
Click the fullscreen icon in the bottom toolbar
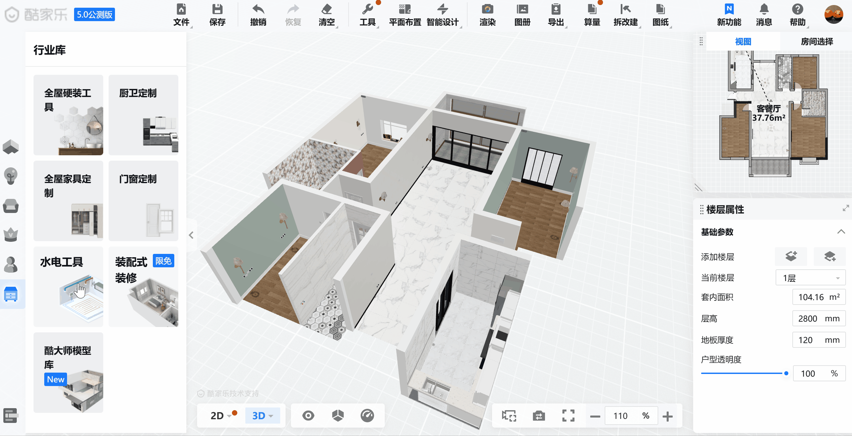point(568,416)
